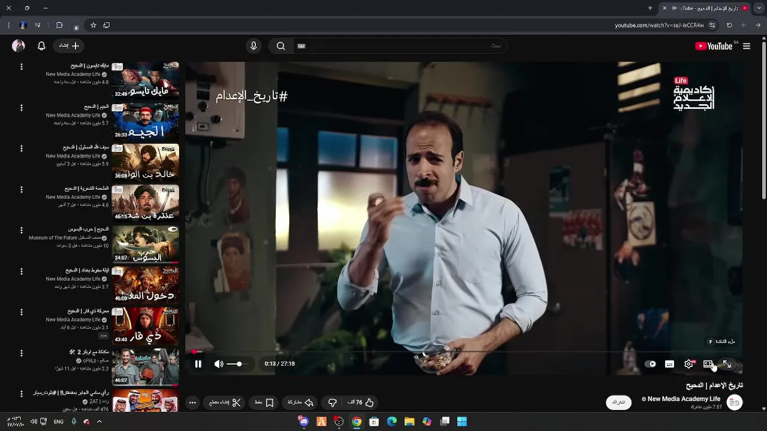The width and height of the screenshot is (767, 431).
Task: Open options for the 46:15 video
Action: click(22, 190)
